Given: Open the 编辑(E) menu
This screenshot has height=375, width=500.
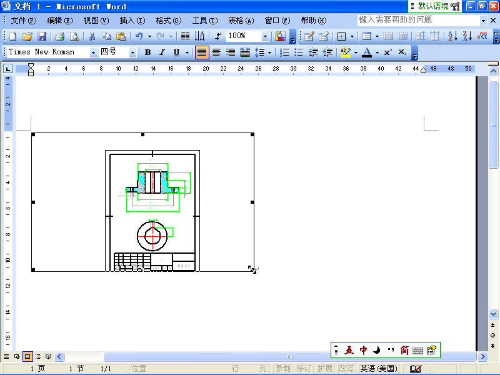Looking at the screenshot, I should (x=60, y=21).
